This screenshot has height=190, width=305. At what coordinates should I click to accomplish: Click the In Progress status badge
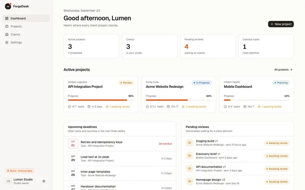coord(202,83)
